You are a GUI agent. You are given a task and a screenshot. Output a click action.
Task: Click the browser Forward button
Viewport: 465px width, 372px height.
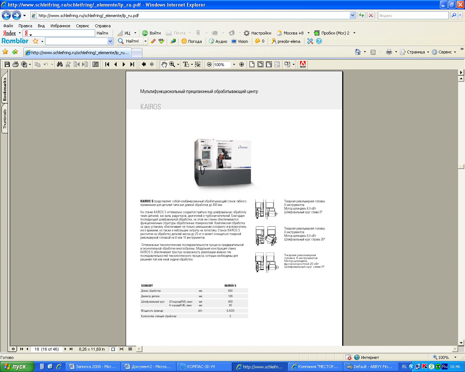(x=16, y=15)
